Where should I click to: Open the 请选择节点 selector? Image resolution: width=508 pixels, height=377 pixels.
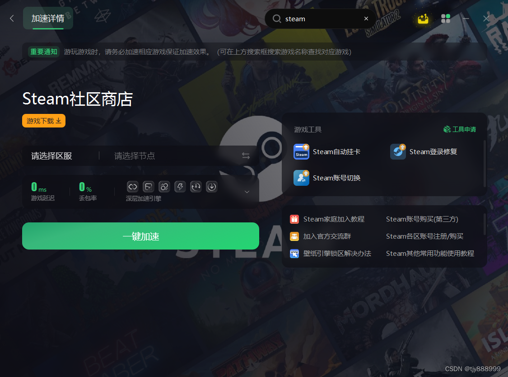135,156
